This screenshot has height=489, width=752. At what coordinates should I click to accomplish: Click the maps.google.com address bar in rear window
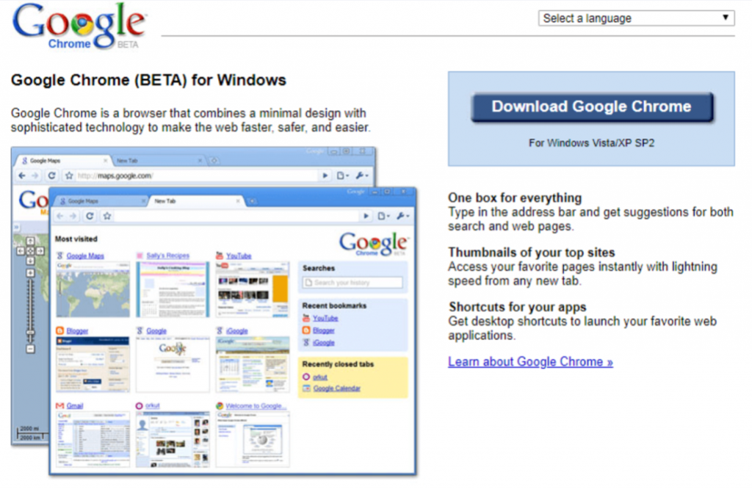coord(197,176)
